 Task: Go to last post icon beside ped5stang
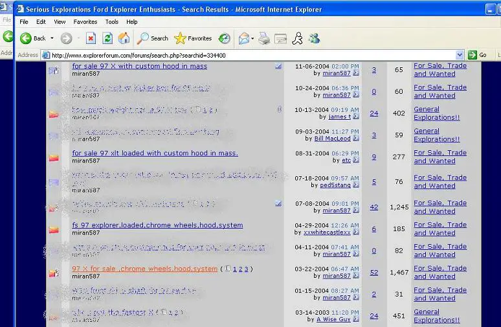356,185
